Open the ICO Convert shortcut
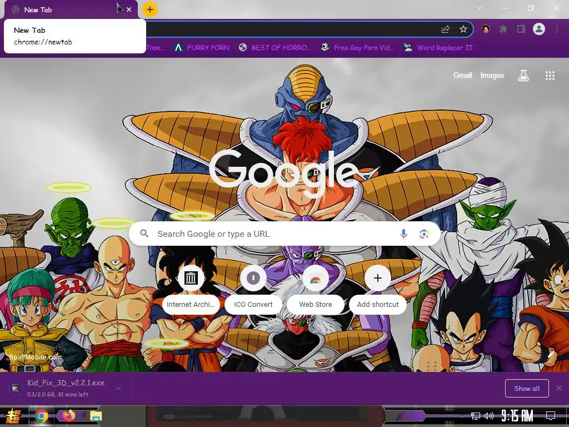Viewport: 569px width, 427px height. click(x=253, y=289)
